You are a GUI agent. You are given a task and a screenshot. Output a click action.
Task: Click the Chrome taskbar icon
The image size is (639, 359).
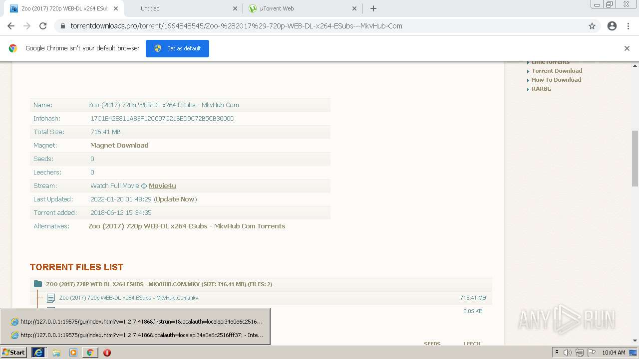pyautogui.click(x=90, y=353)
